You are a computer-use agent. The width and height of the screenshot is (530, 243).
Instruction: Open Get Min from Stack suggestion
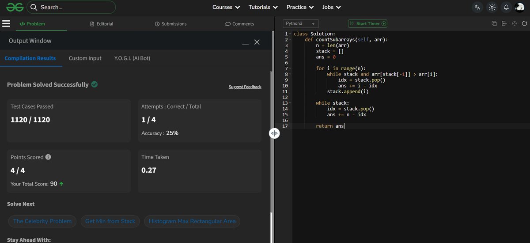pyautogui.click(x=110, y=221)
